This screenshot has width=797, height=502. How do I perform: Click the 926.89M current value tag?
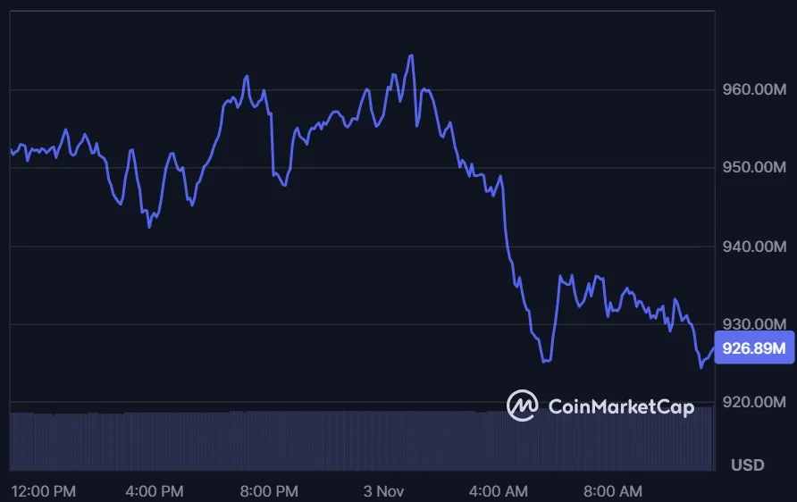click(x=755, y=347)
